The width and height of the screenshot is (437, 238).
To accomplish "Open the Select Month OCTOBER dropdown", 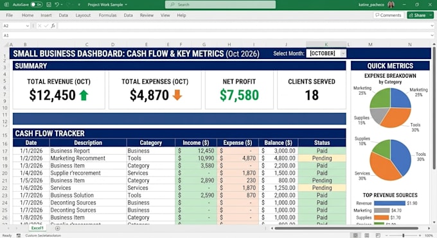I will pyautogui.click(x=343, y=53).
